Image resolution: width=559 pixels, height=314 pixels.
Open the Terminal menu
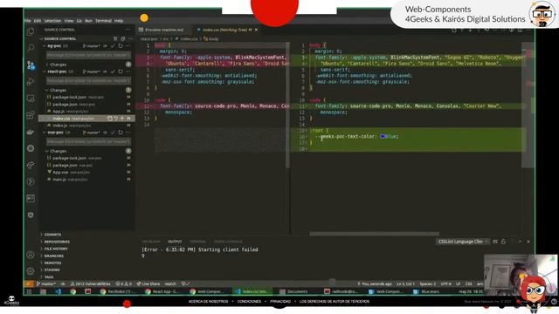pyautogui.click(x=103, y=21)
